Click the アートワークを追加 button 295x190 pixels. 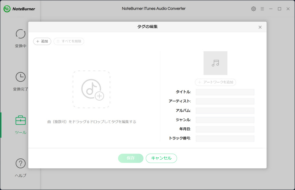[215, 82]
